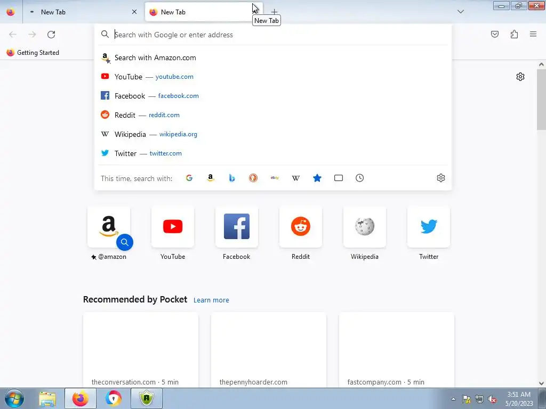Click Learn more about Pocket
Image resolution: width=546 pixels, height=409 pixels.
[x=211, y=300]
